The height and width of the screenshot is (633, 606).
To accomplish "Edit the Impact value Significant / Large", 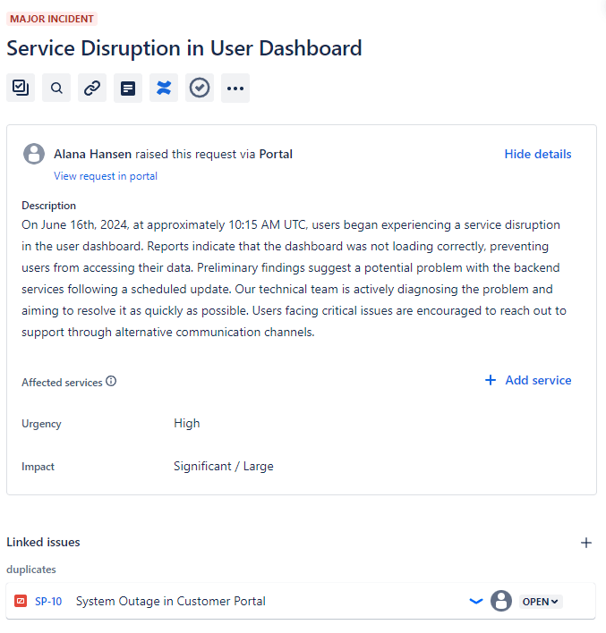I will pyautogui.click(x=224, y=466).
